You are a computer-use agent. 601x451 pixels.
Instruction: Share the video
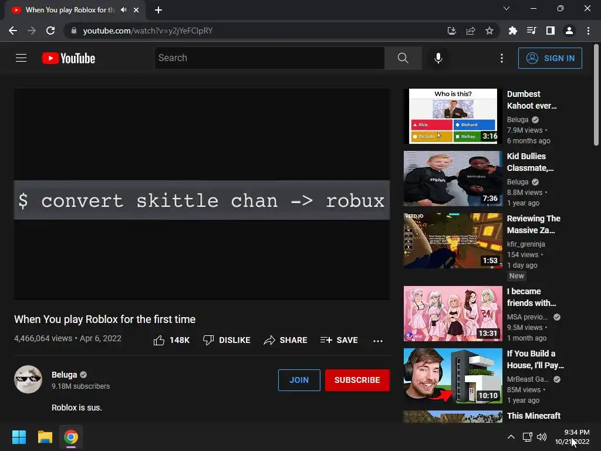coord(286,340)
